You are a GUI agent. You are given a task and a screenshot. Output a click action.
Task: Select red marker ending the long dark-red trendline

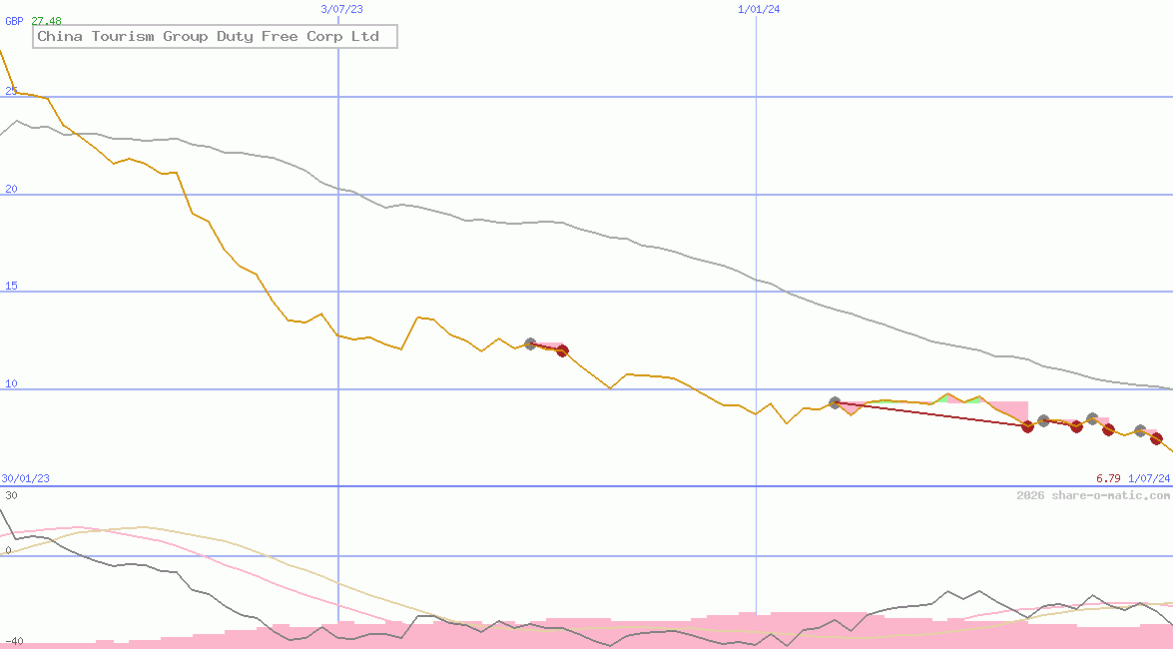pos(1027,426)
